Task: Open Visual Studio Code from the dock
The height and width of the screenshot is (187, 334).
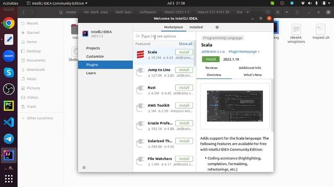Action: coord(9,122)
